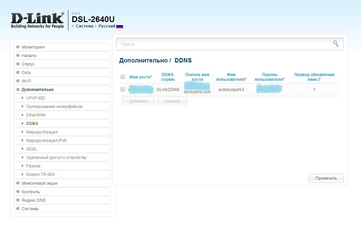Click the arrow icon beside Яндекс.DNS
The width and height of the screenshot is (361, 235).
pos(18,200)
